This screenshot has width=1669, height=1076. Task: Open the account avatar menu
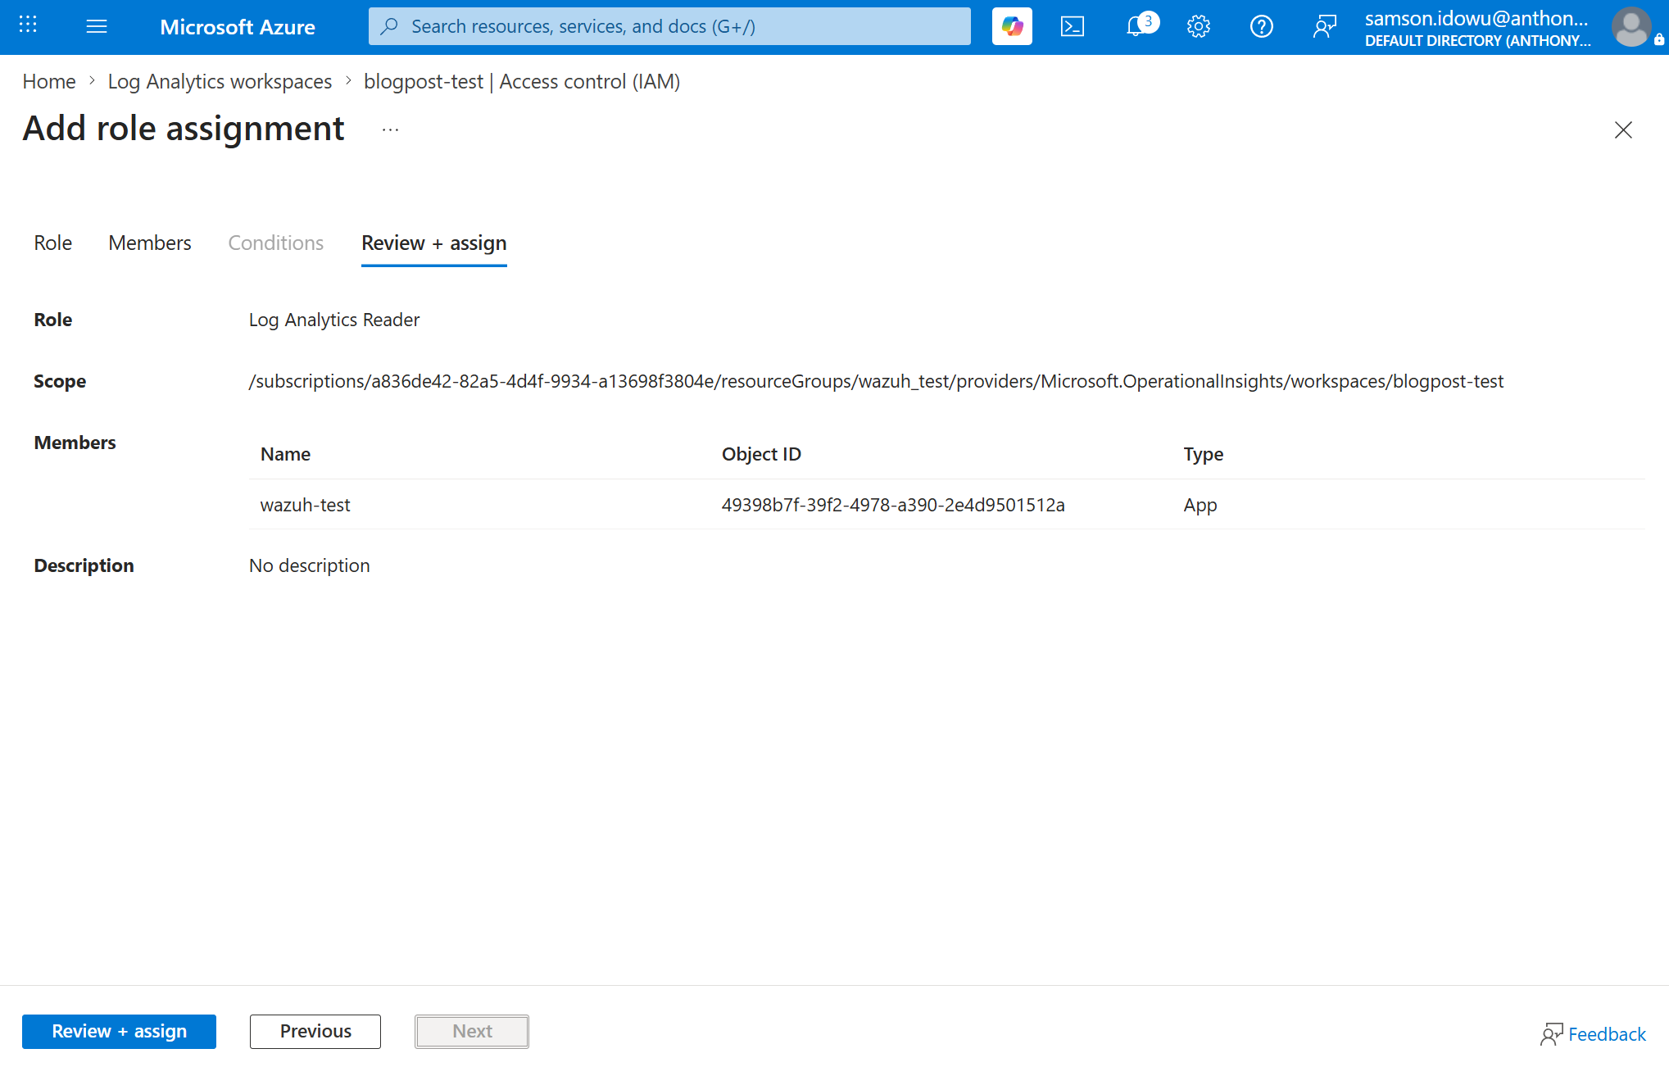pyautogui.click(x=1631, y=26)
